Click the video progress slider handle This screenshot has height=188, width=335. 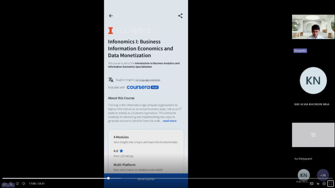(x=109, y=178)
